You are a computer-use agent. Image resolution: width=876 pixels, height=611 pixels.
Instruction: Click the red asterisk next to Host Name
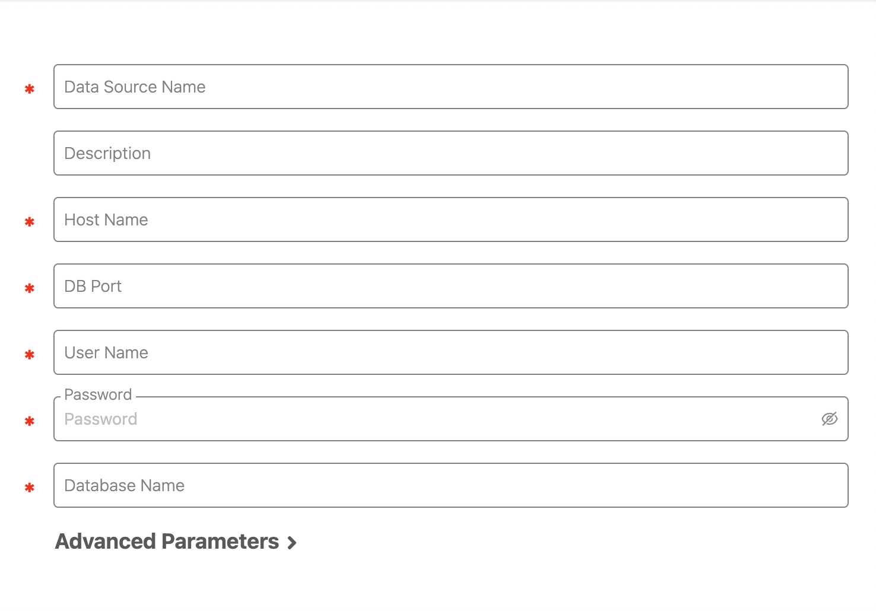click(30, 222)
